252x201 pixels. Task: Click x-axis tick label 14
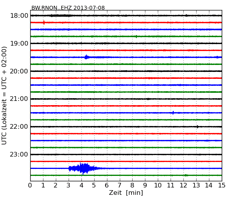tap(209, 185)
